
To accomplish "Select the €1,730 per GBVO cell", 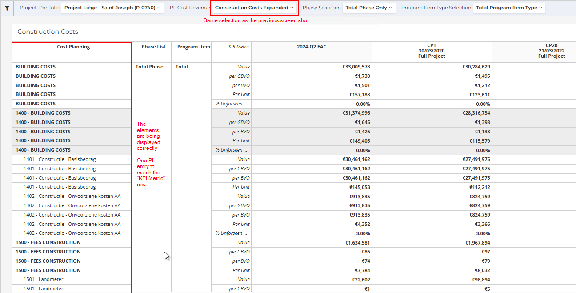I will (x=362, y=76).
